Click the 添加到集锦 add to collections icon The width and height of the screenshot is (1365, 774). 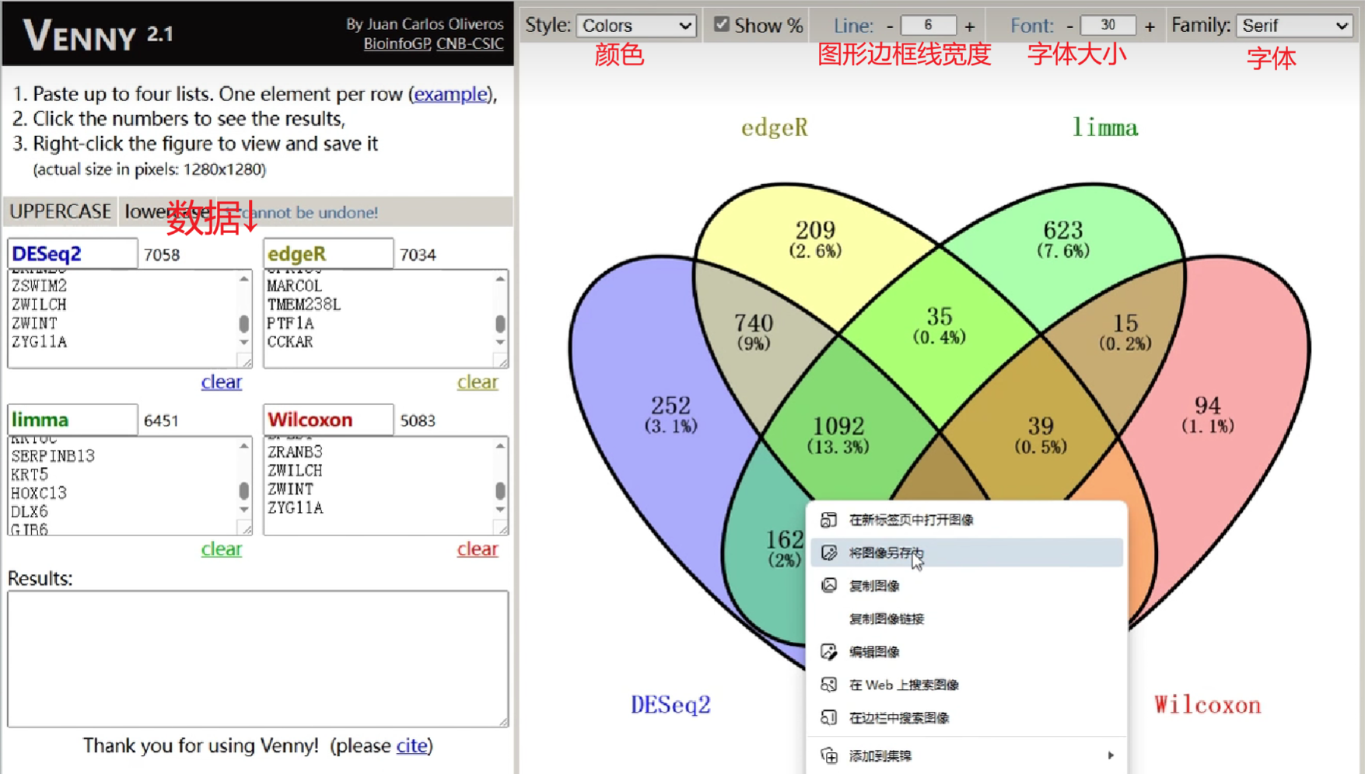click(829, 755)
